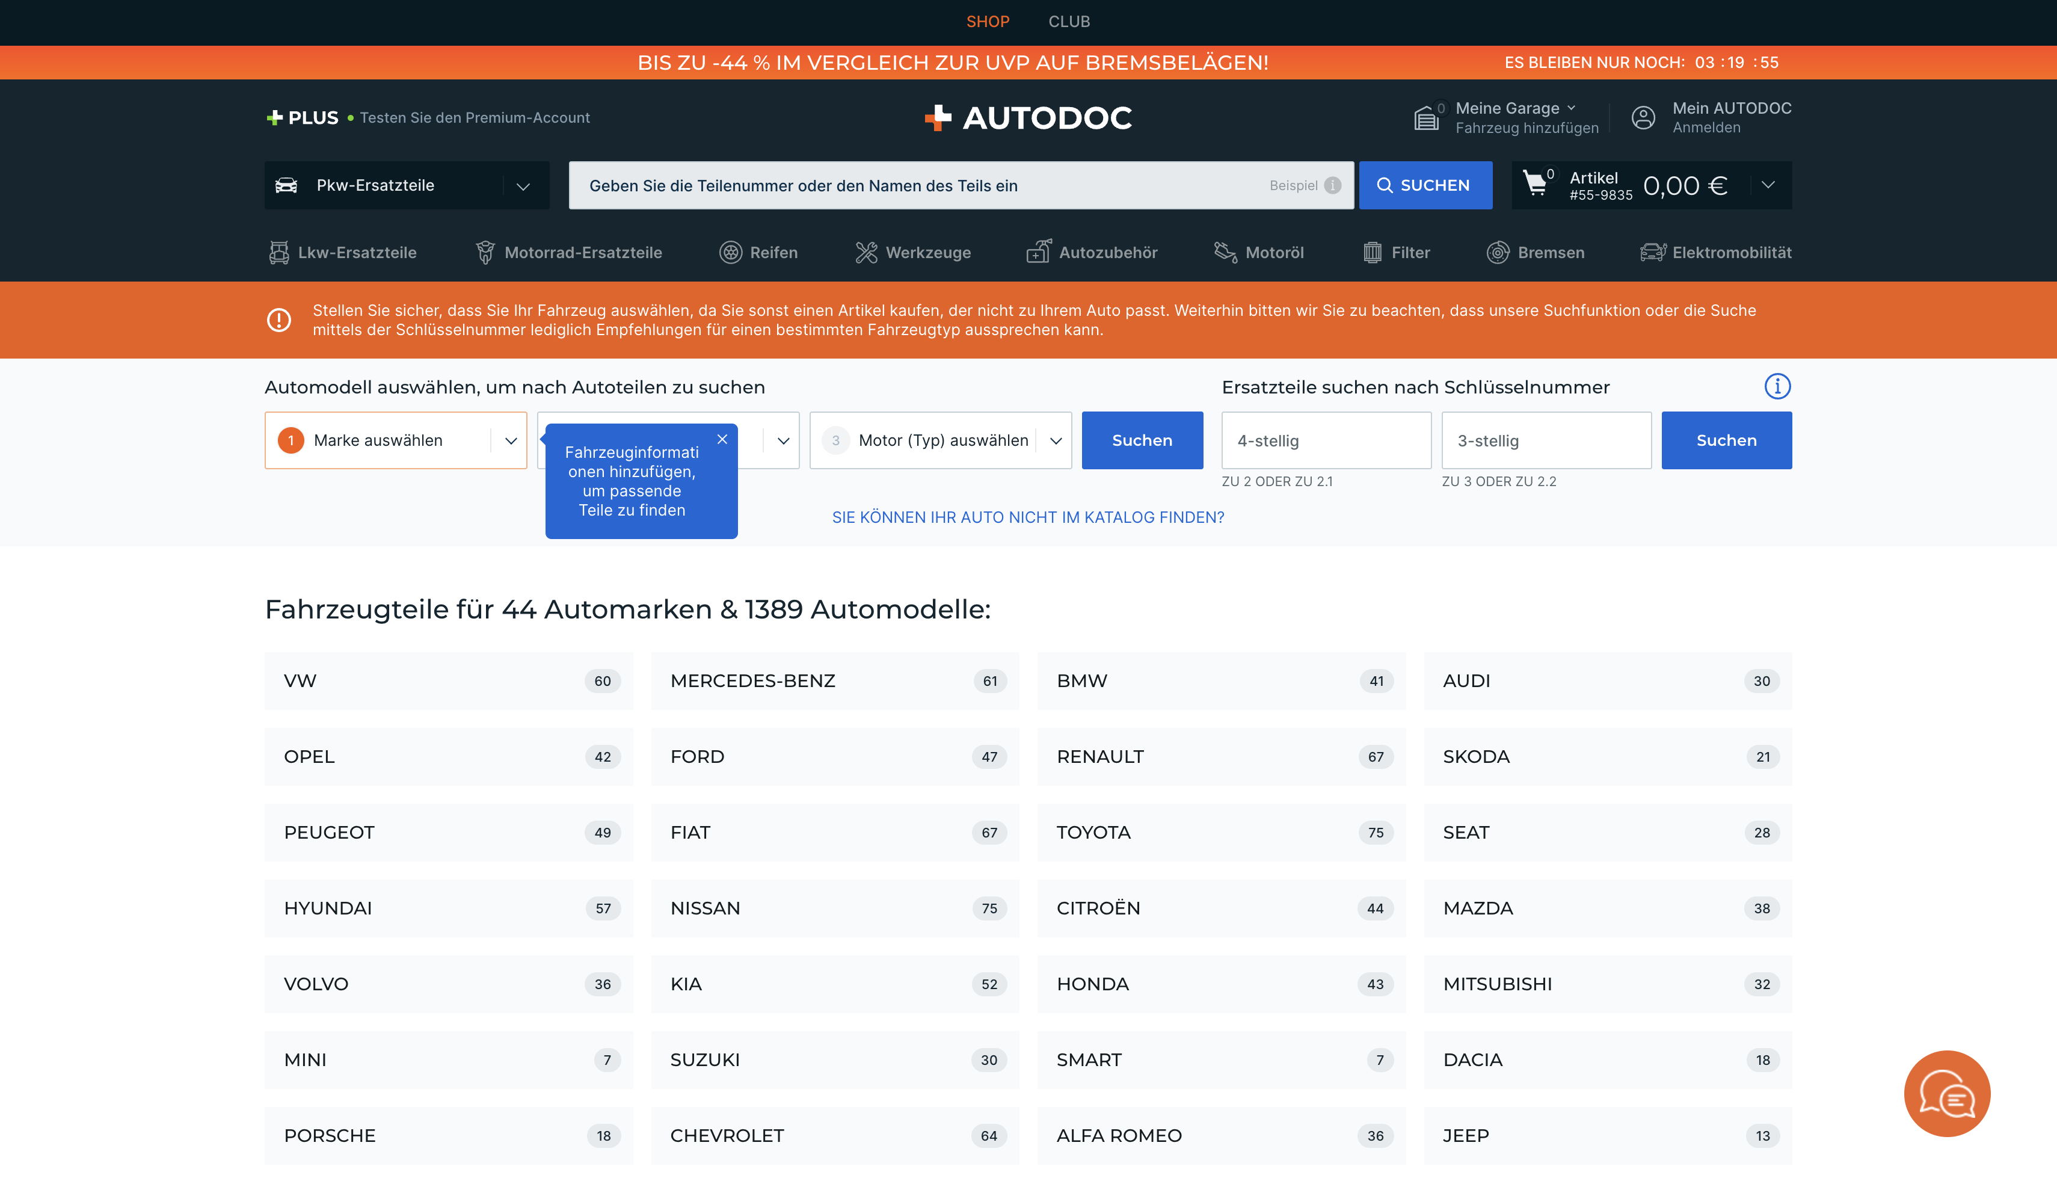Click the Filter icon

[x=1372, y=253]
